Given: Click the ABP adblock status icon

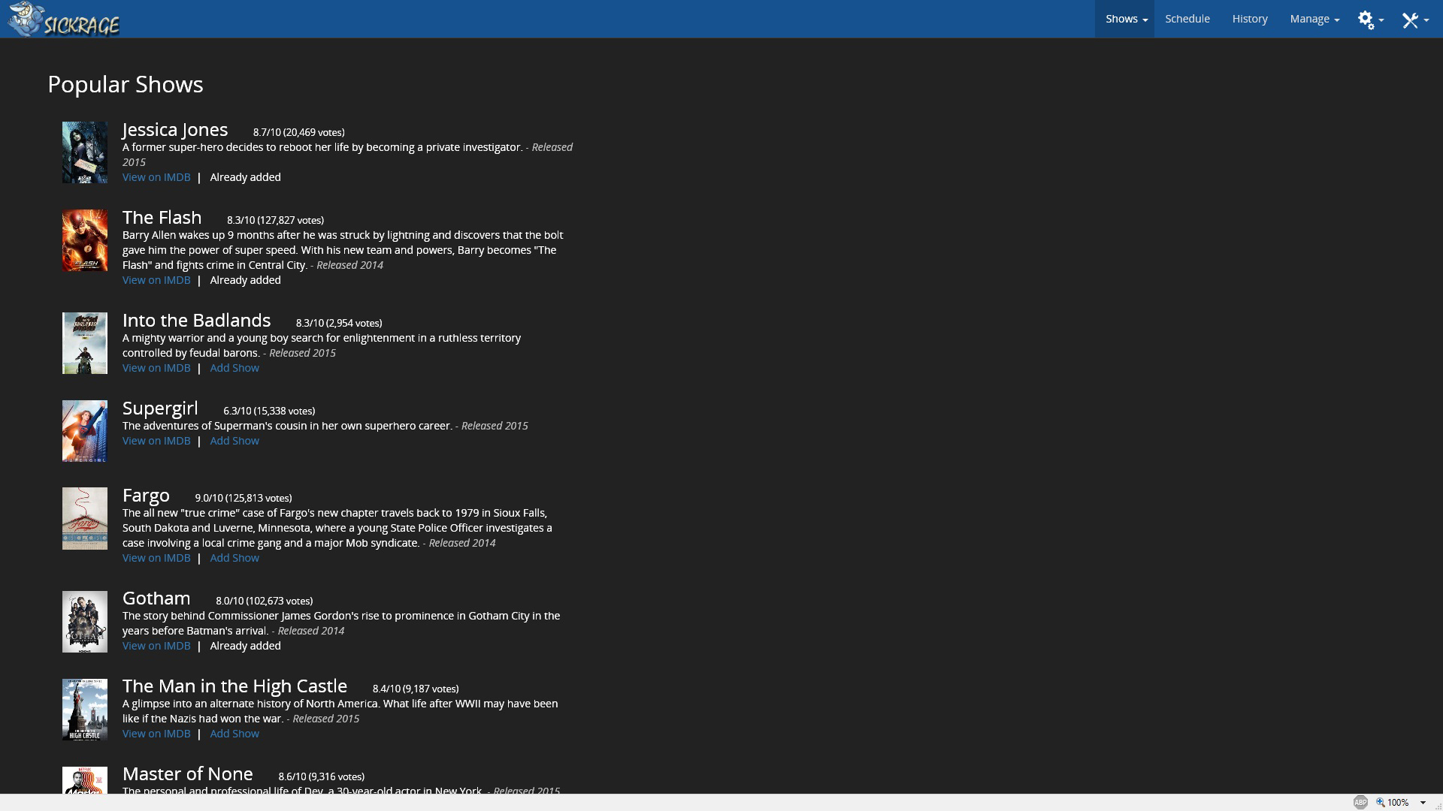Looking at the screenshot, I should click(x=1360, y=803).
